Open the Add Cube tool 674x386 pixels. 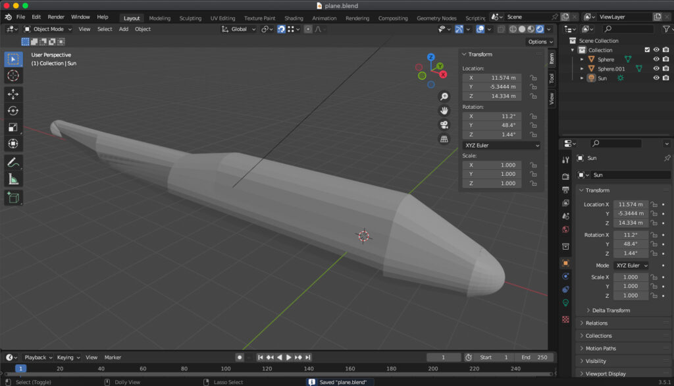point(12,198)
